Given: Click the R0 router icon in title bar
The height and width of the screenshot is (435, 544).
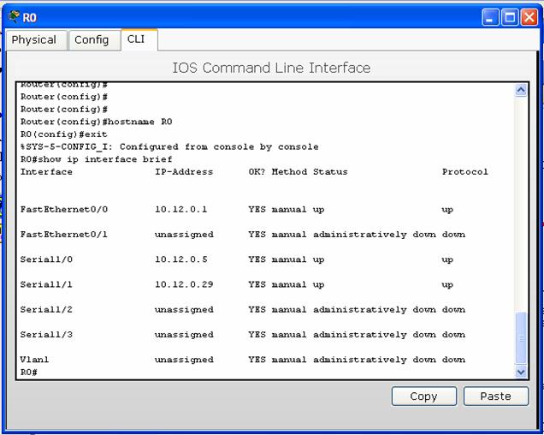Looking at the screenshot, I should tap(13, 17).
